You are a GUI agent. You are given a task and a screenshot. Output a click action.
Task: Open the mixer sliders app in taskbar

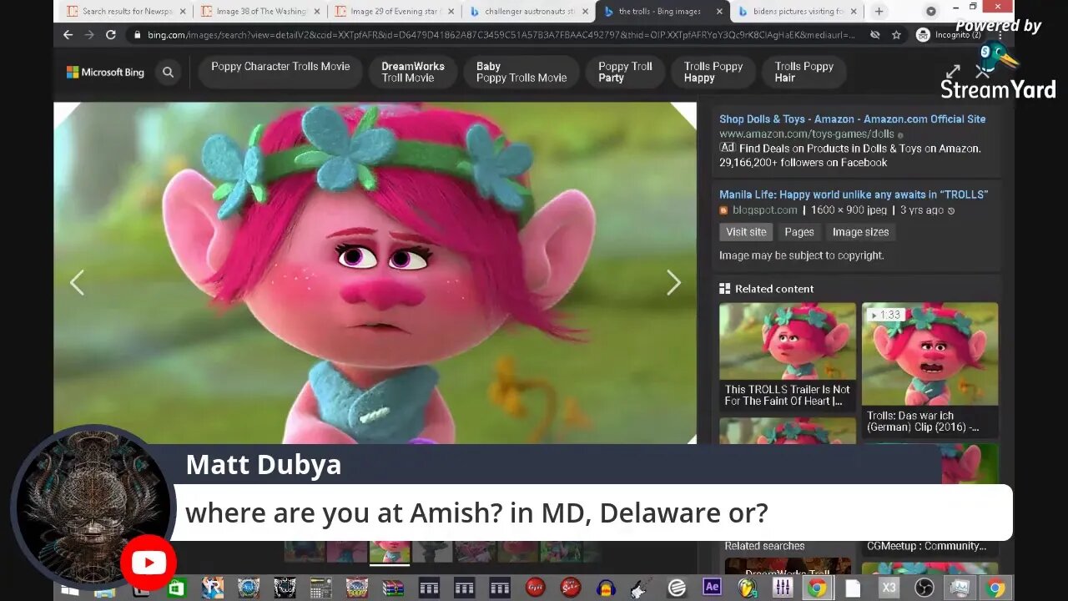tap(783, 588)
